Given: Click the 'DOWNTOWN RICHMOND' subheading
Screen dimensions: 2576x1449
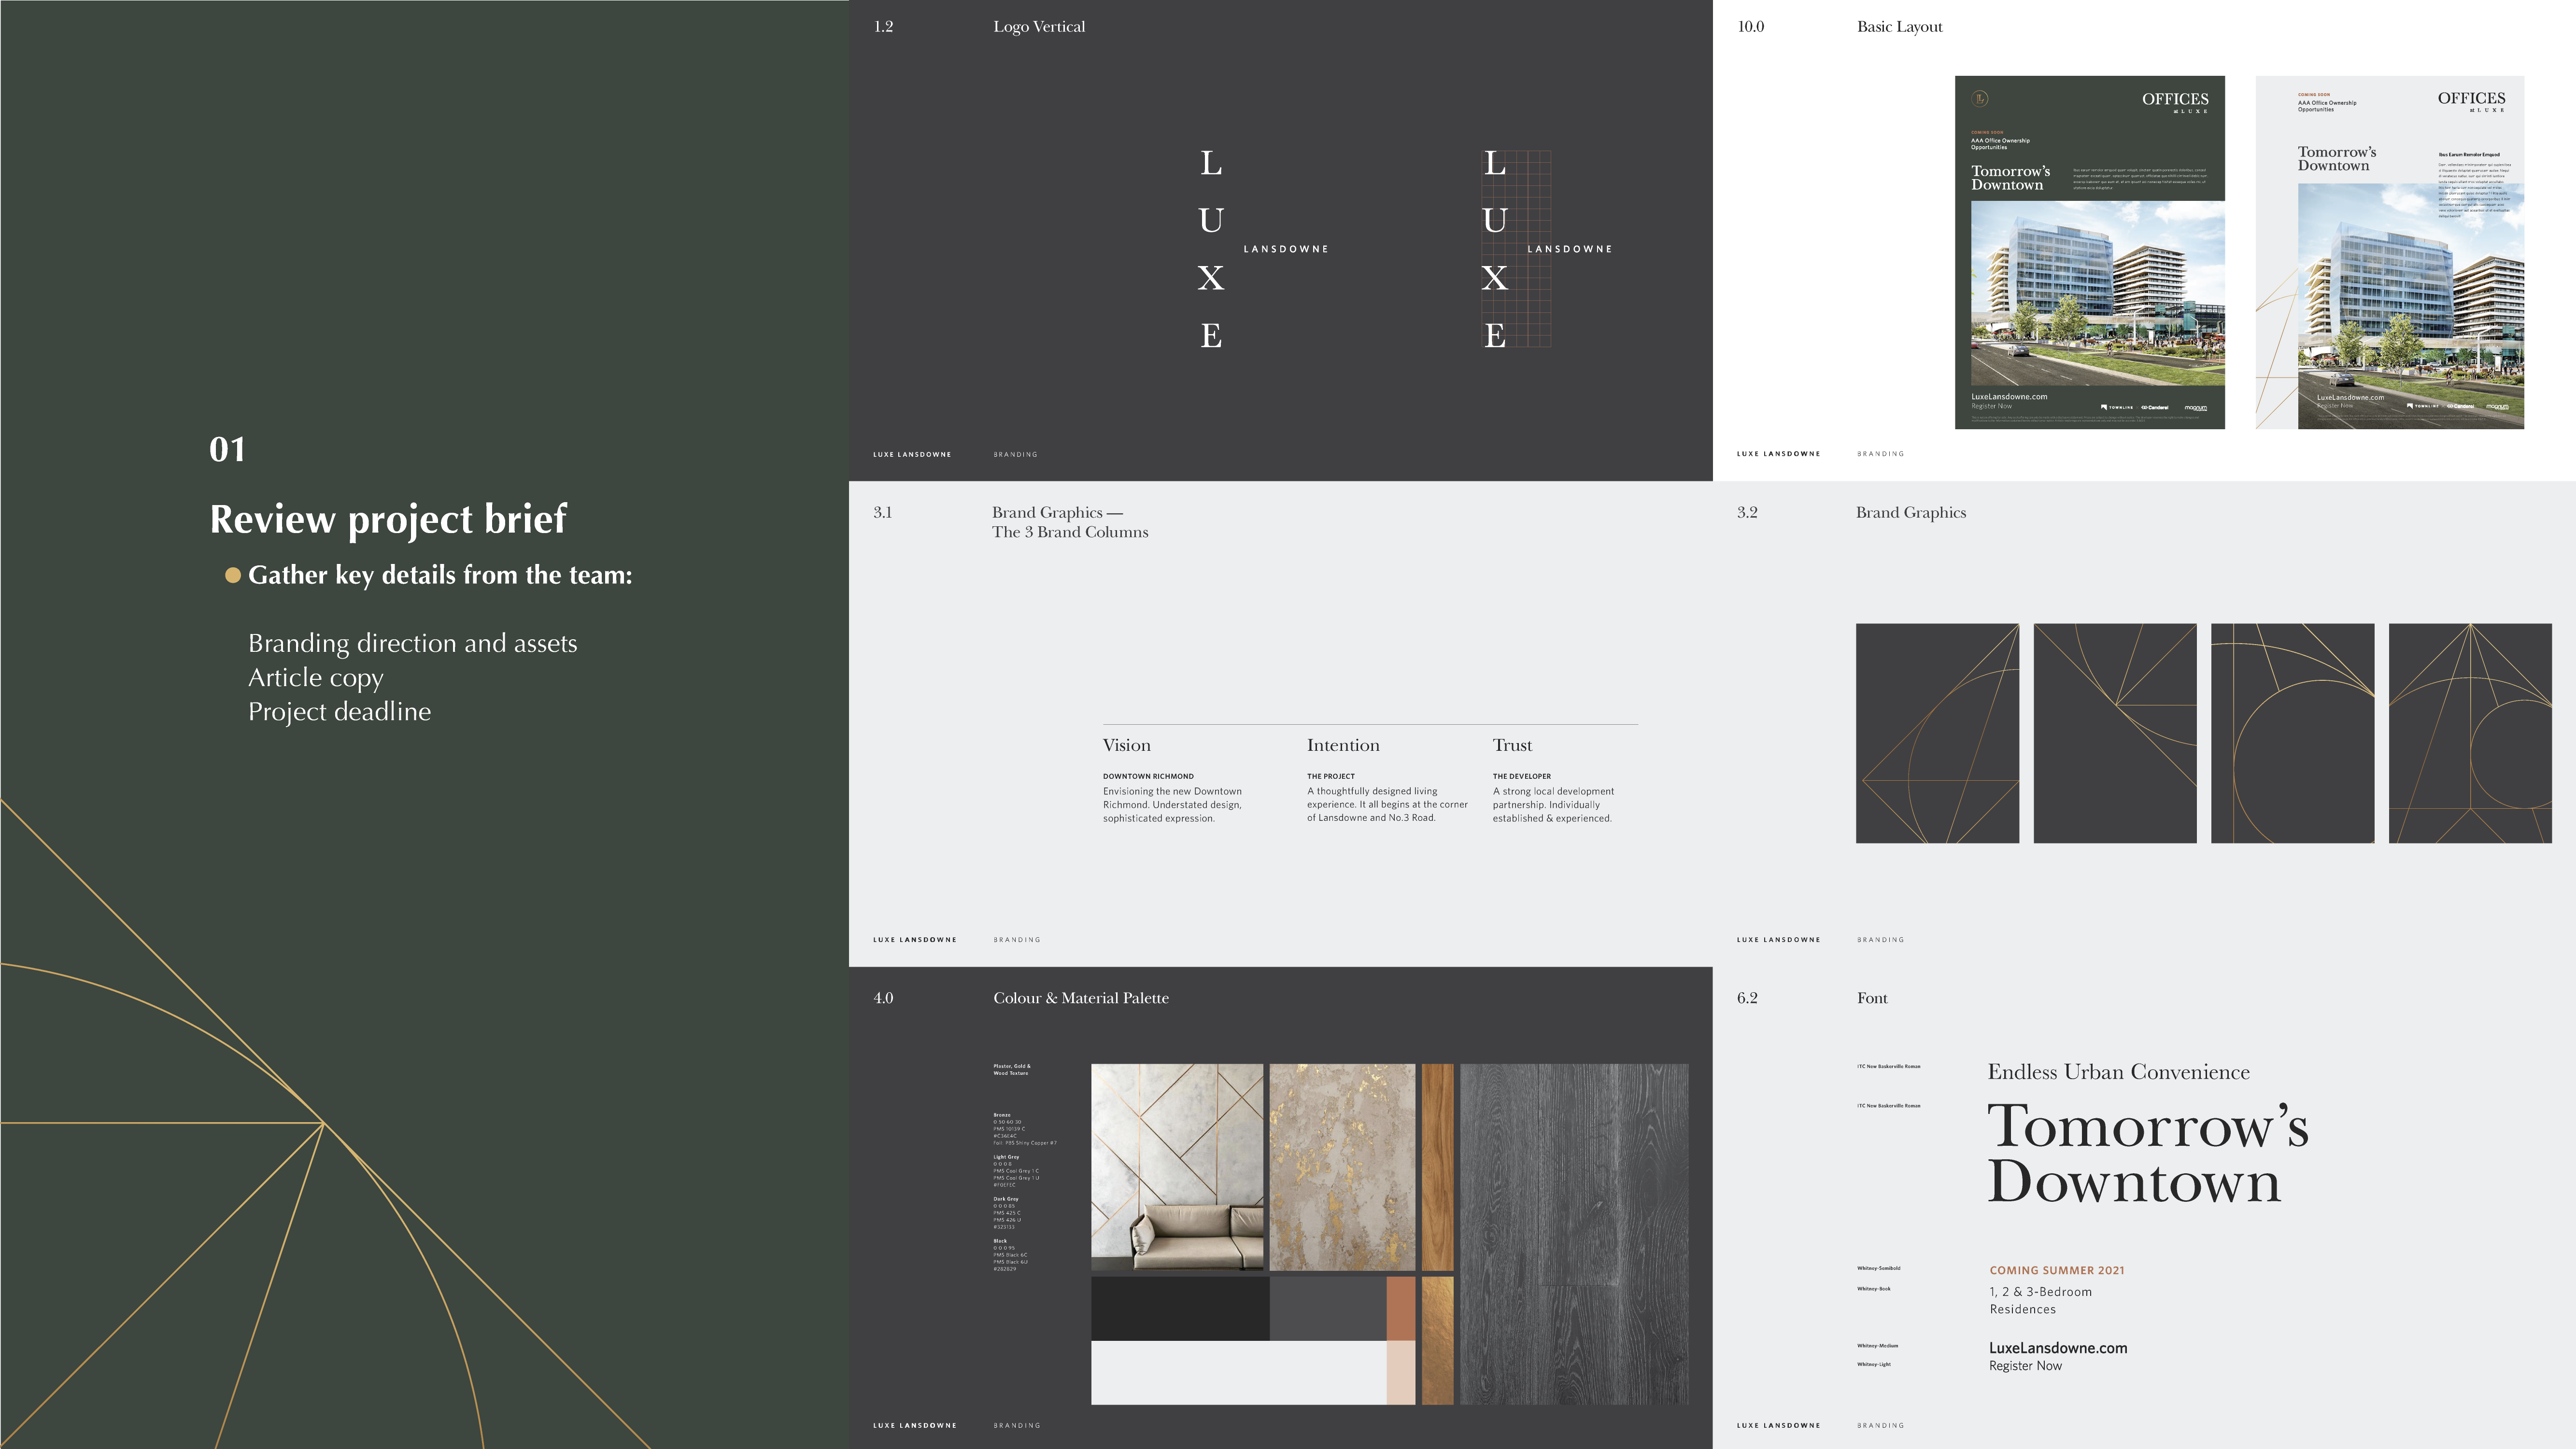Looking at the screenshot, I should 1148,776.
